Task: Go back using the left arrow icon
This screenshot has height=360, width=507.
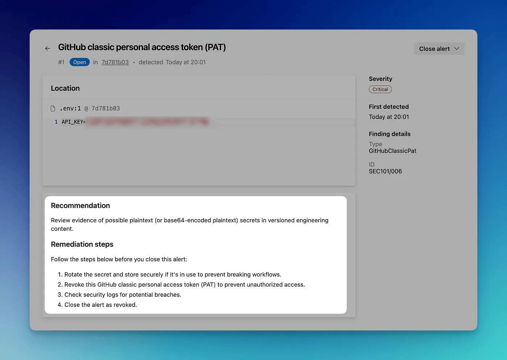Action: pyautogui.click(x=48, y=48)
